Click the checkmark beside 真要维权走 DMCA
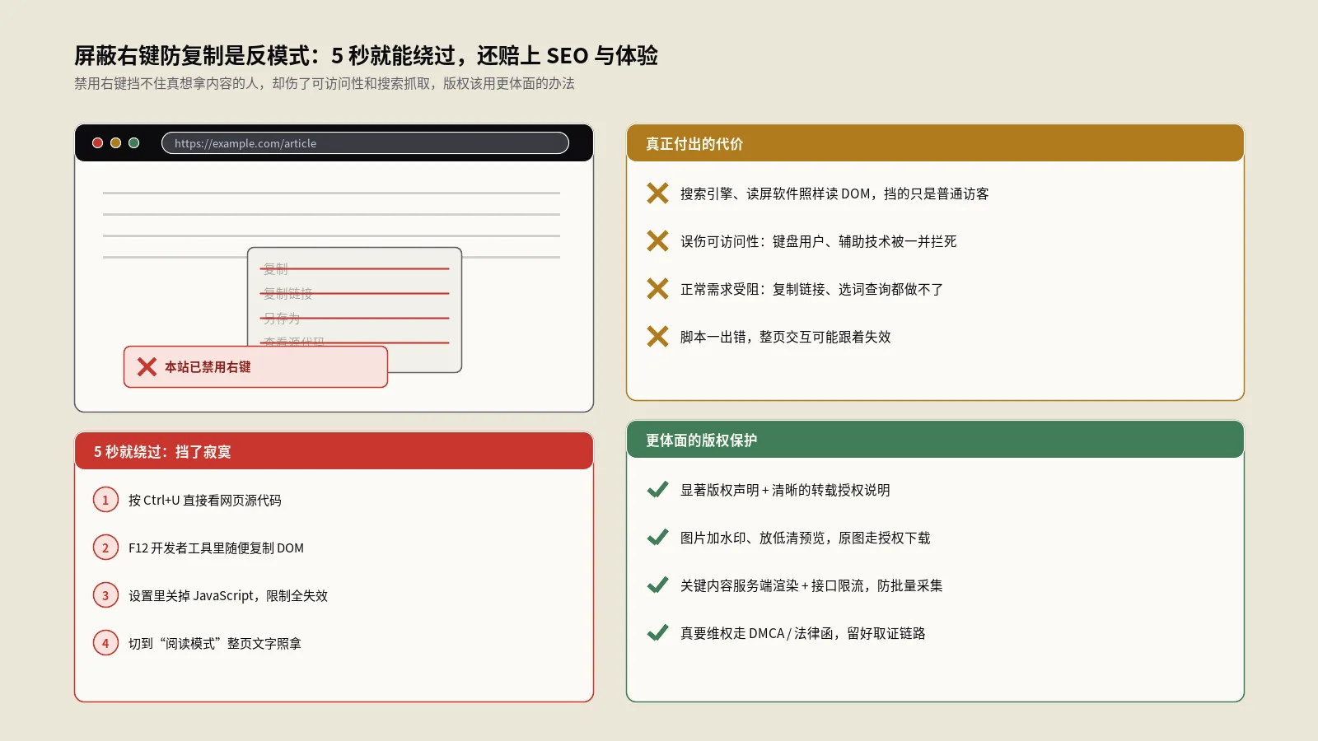Screen dimensions: 1318x741 (657, 633)
